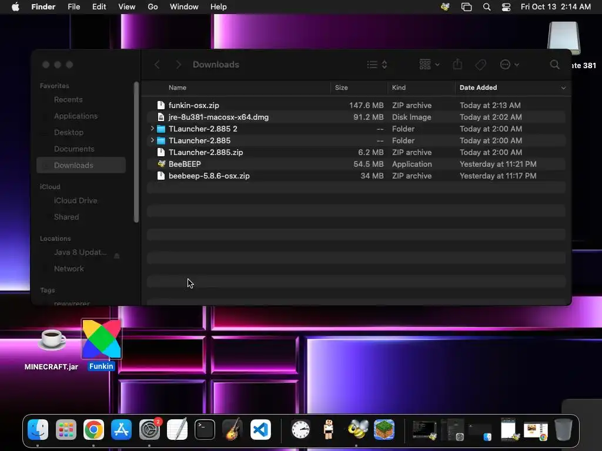Viewport: 602px width, 451px height.
Task: Reverse sort order chevron in Date Added
Action: pos(563,88)
